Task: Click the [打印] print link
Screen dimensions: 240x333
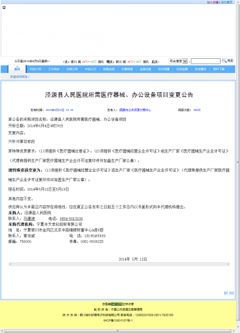Action: [229, 293]
